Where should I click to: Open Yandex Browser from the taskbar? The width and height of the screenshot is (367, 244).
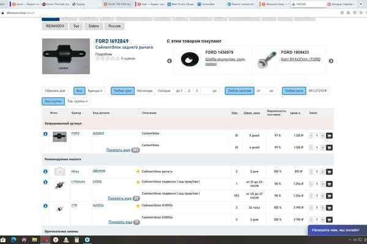point(56,240)
